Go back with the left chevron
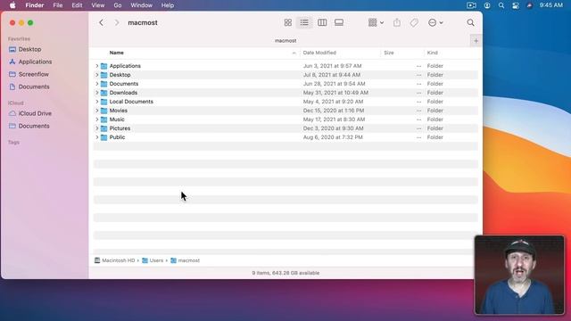The image size is (571, 321). pos(101,22)
